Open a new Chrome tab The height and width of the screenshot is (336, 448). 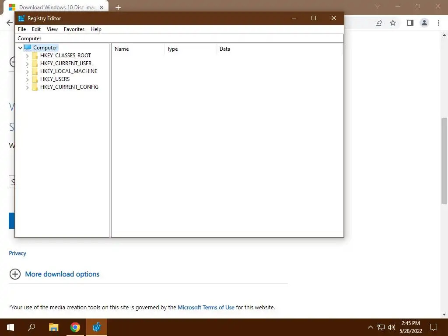click(118, 7)
